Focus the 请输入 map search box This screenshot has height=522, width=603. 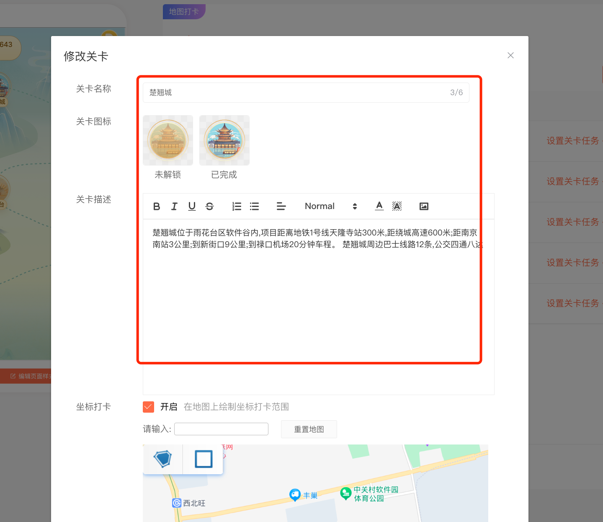(221, 429)
